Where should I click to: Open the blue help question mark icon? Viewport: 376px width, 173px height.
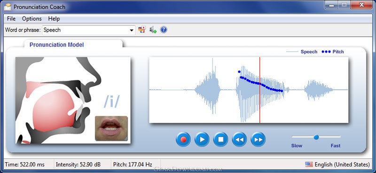164,30
